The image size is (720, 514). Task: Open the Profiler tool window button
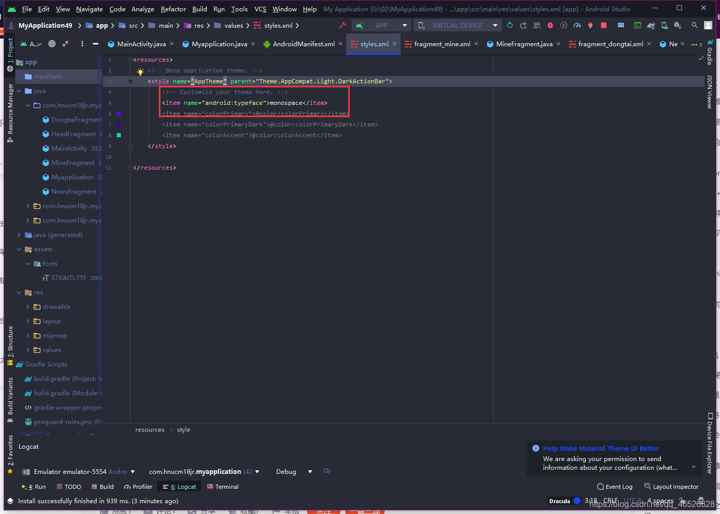(138, 487)
